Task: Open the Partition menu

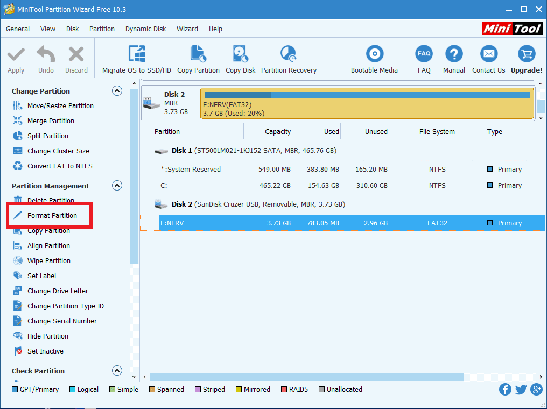Action: pos(102,29)
